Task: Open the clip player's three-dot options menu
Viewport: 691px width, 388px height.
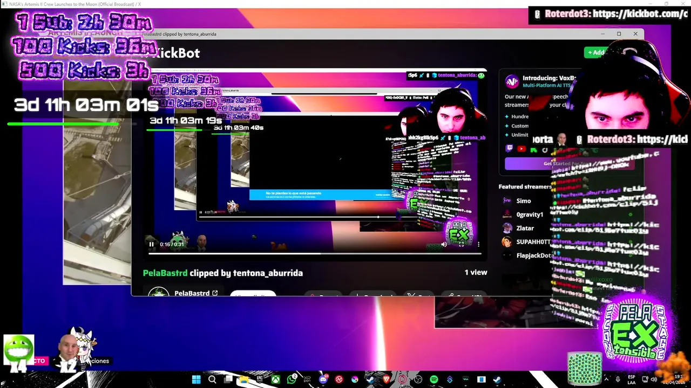Action: (x=478, y=244)
